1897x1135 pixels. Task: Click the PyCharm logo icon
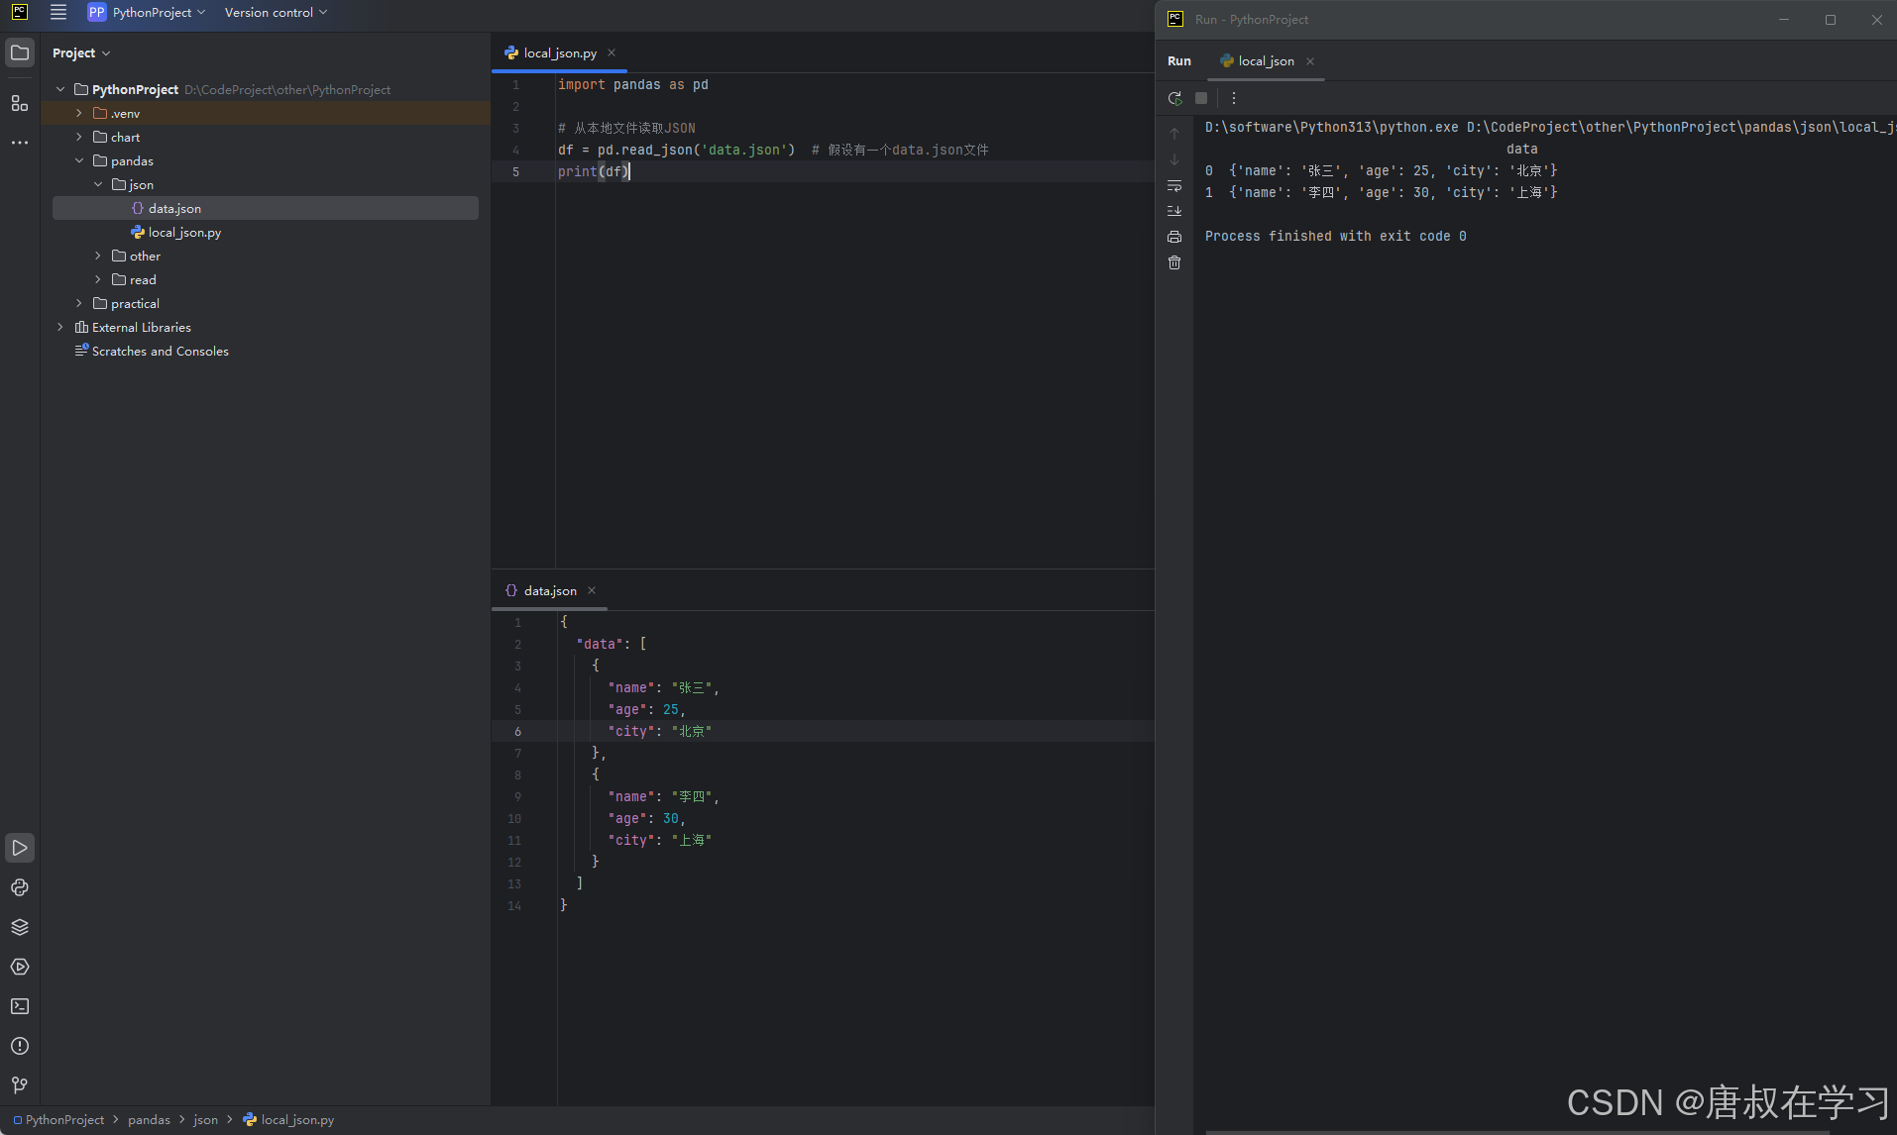[20, 13]
